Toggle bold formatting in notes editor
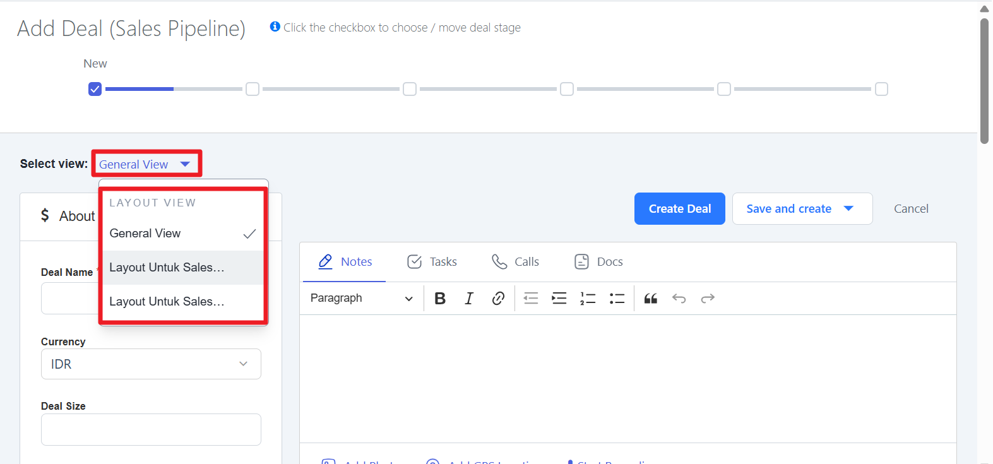 pos(440,299)
